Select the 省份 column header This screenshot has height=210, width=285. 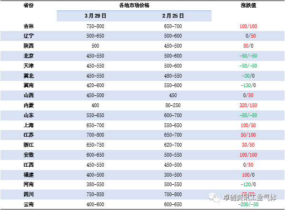[x=29, y=5]
